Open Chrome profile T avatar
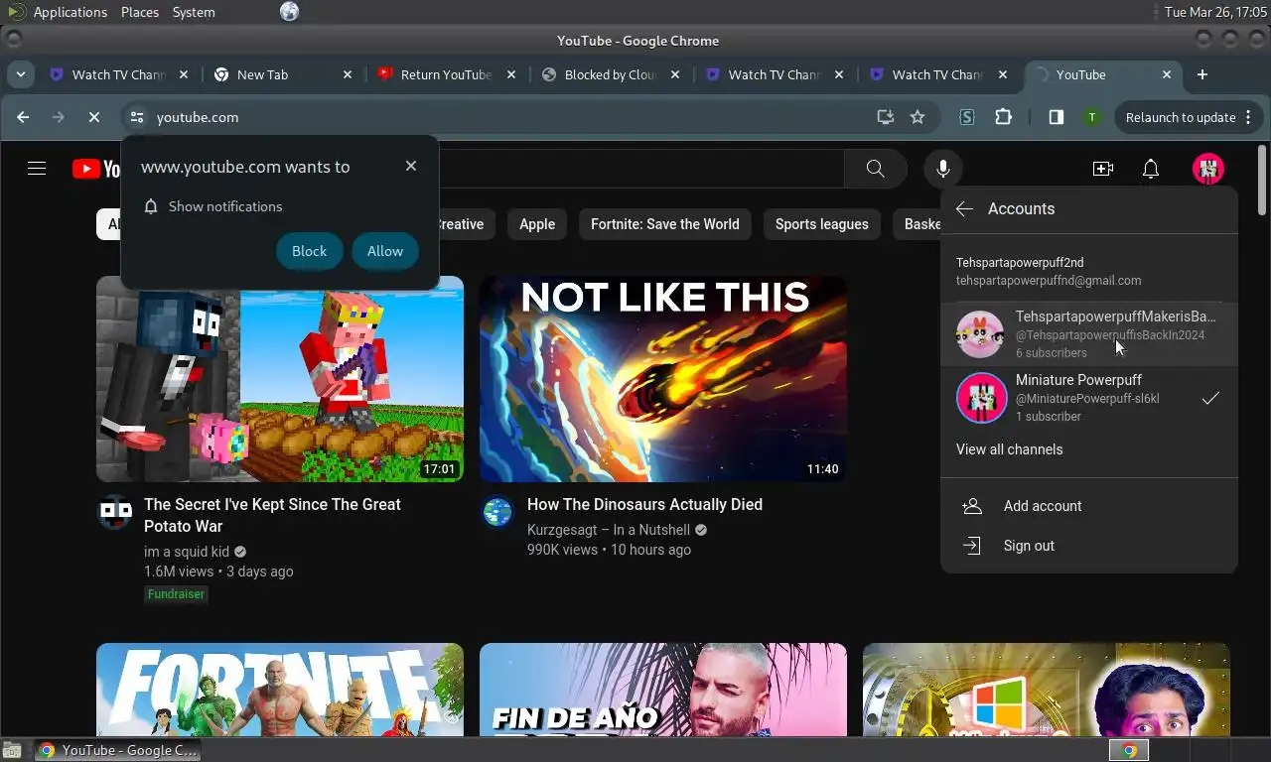Image resolution: width=1271 pixels, height=762 pixels. coord(1092,117)
